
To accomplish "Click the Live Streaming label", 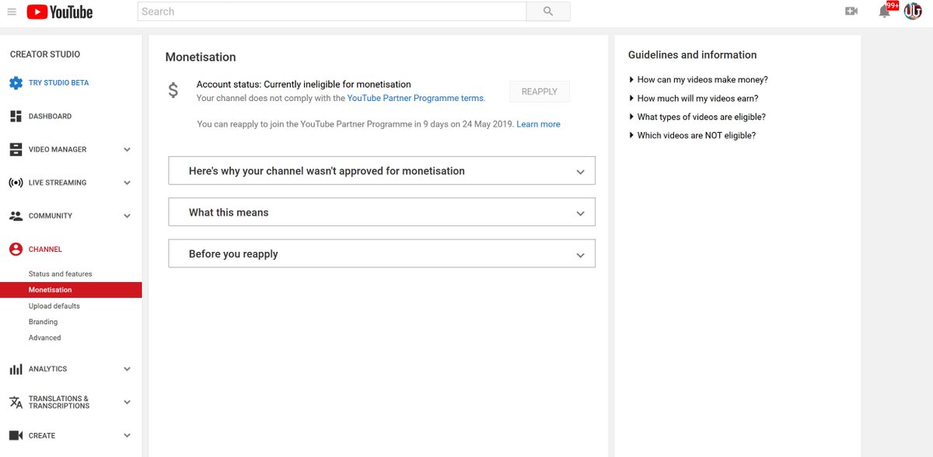I will pos(58,183).
